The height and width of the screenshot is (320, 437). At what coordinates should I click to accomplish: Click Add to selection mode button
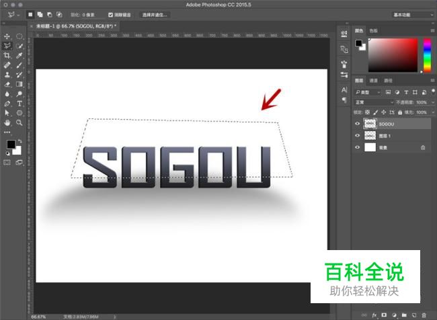40,15
